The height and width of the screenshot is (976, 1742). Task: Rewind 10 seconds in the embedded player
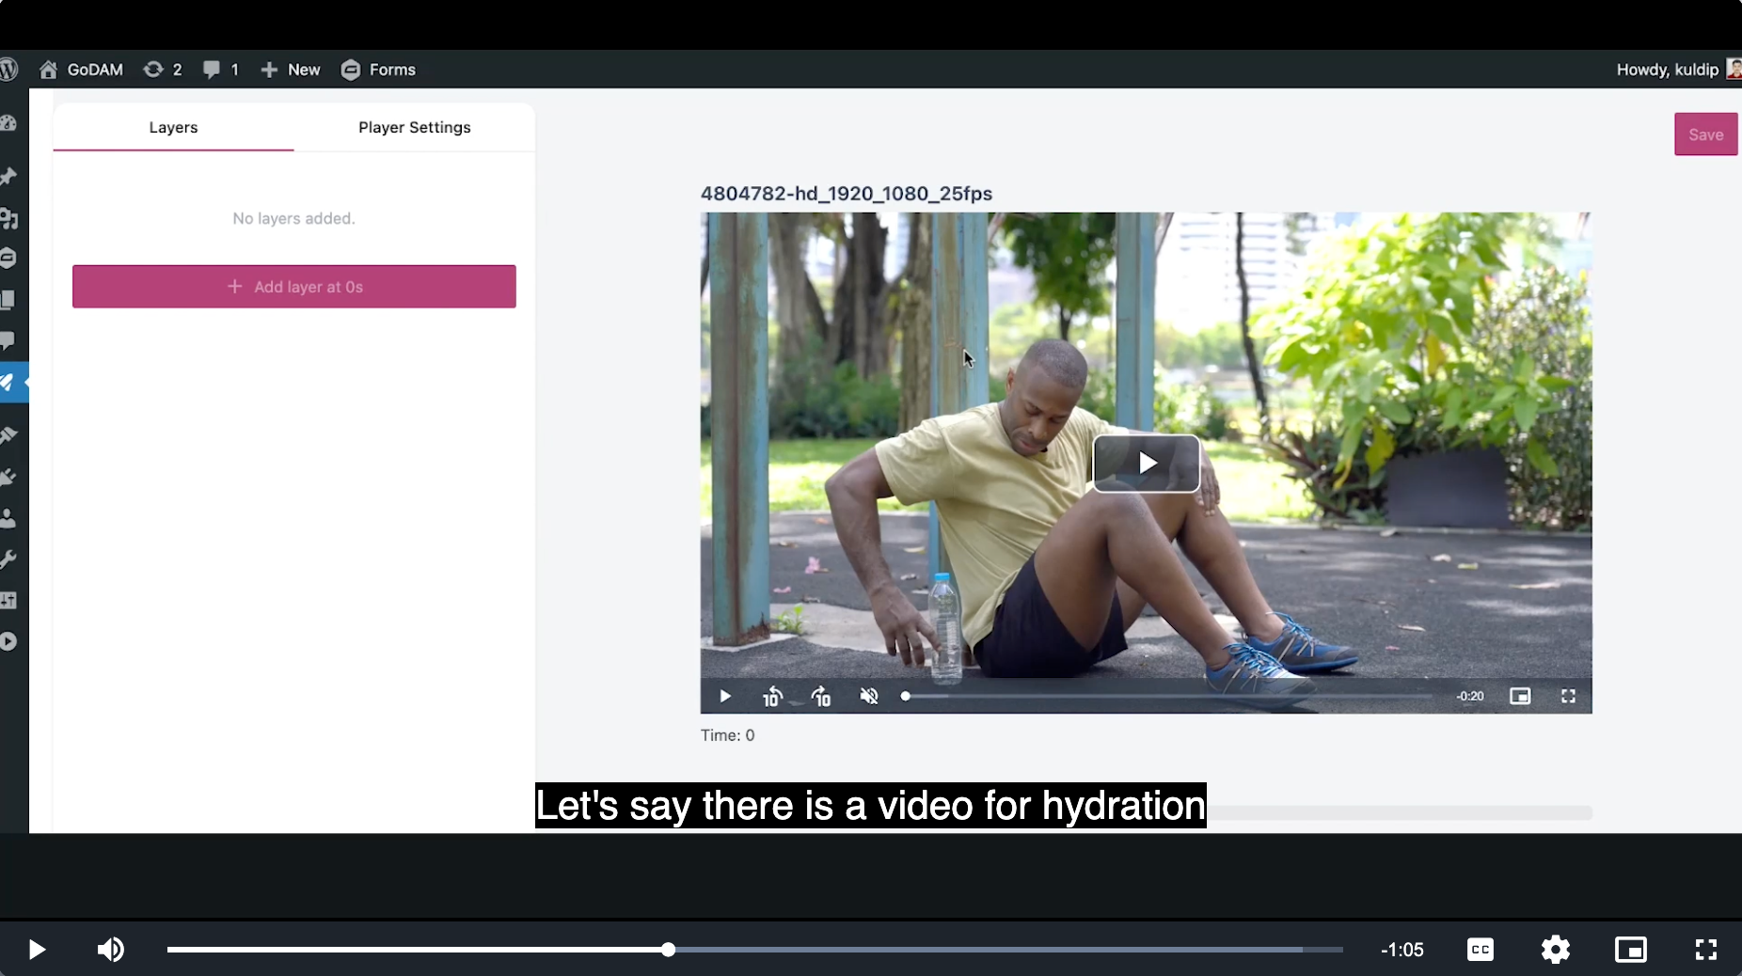click(x=772, y=697)
